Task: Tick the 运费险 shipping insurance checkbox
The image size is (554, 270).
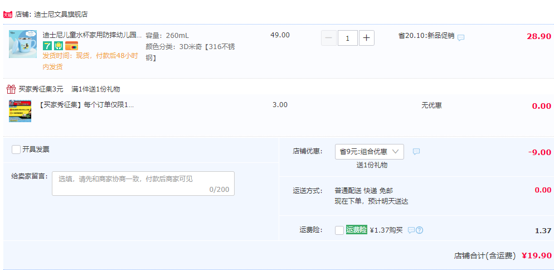Action: tap(339, 230)
